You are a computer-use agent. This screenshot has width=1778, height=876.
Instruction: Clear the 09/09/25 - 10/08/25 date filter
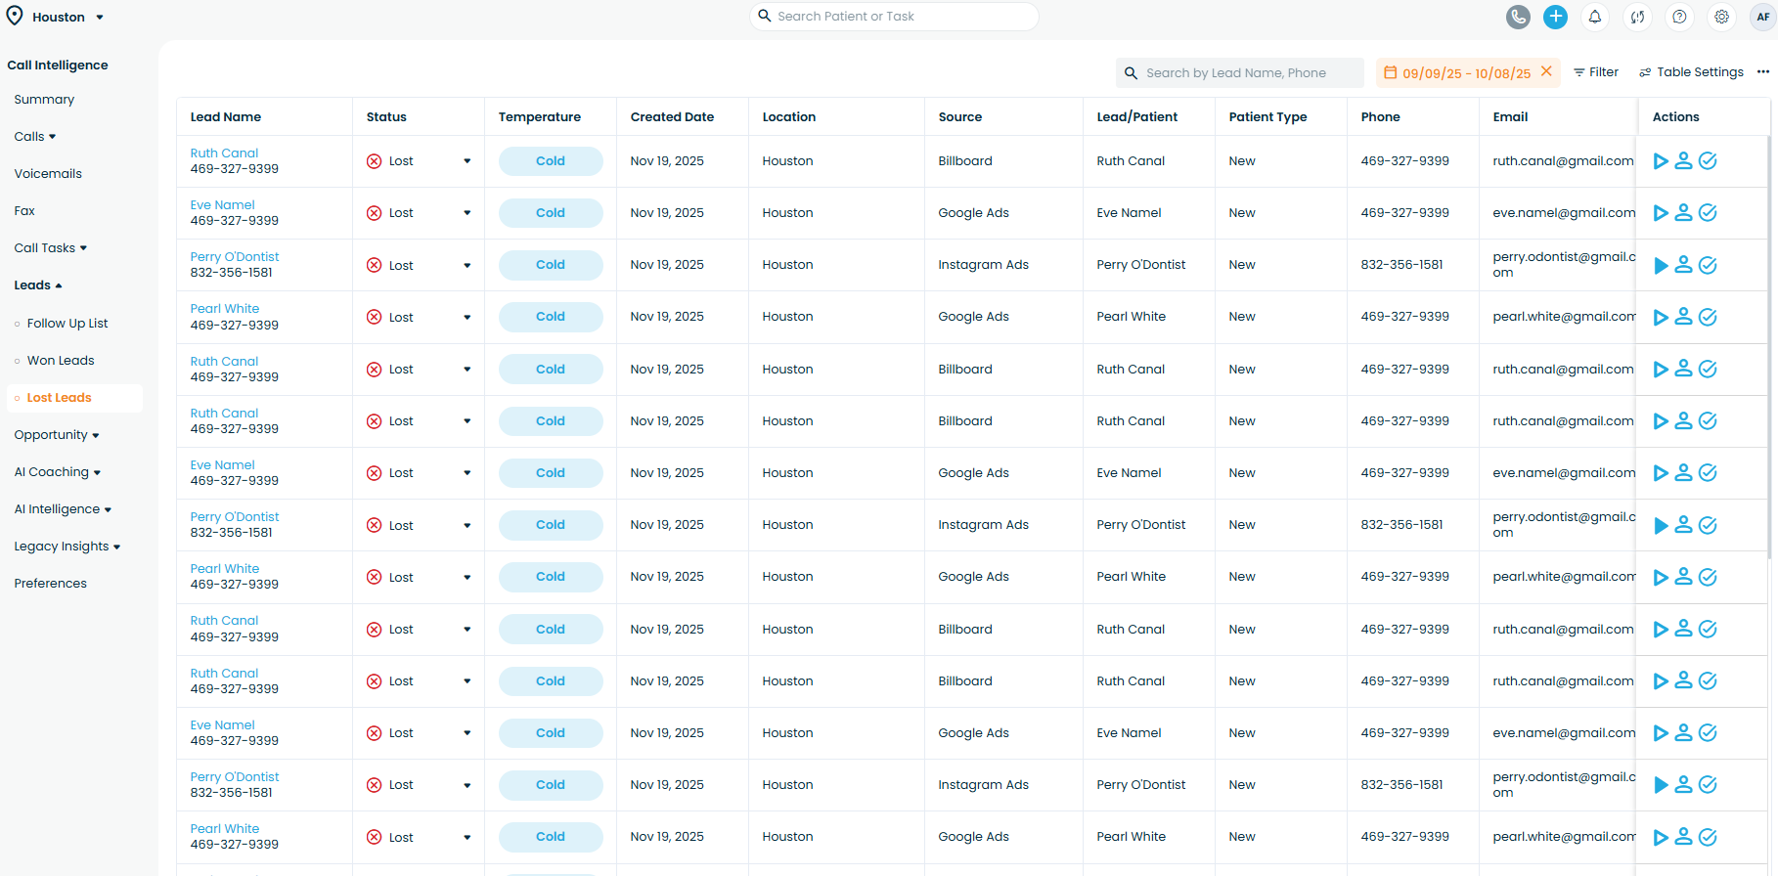click(1546, 71)
